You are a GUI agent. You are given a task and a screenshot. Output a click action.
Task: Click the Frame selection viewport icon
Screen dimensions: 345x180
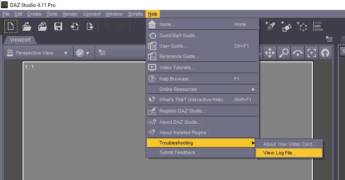click(x=312, y=53)
